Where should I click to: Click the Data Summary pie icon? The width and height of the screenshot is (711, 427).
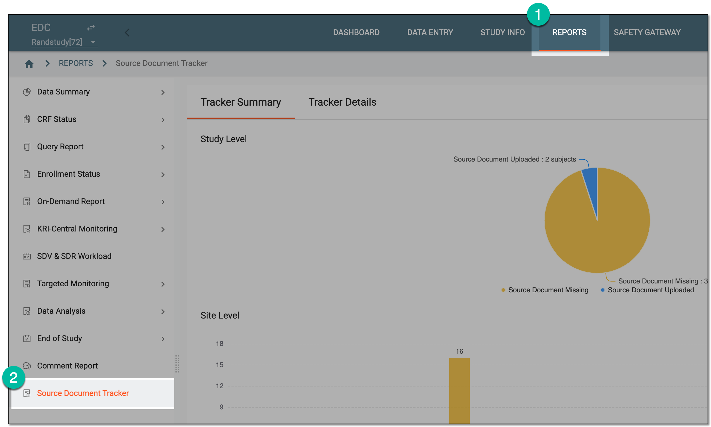(27, 92)
